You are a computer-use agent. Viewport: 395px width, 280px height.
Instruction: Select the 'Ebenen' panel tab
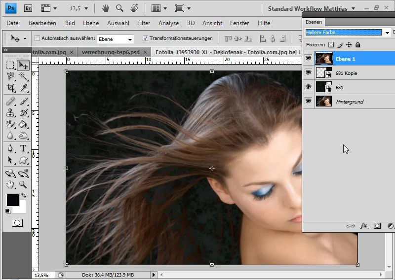pos(314,22)
